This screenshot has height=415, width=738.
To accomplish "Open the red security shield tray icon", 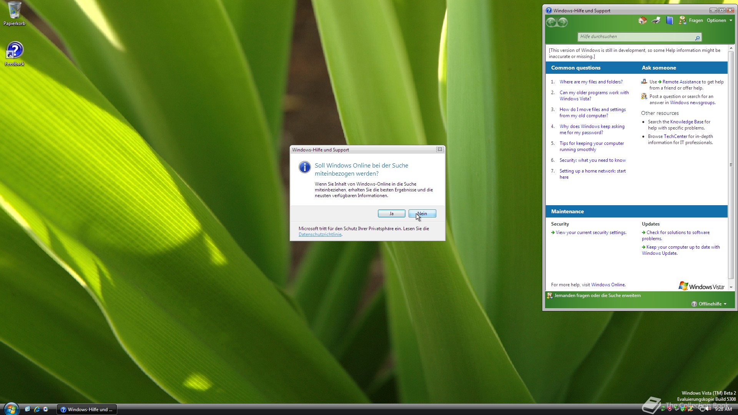I will [670, 409].
